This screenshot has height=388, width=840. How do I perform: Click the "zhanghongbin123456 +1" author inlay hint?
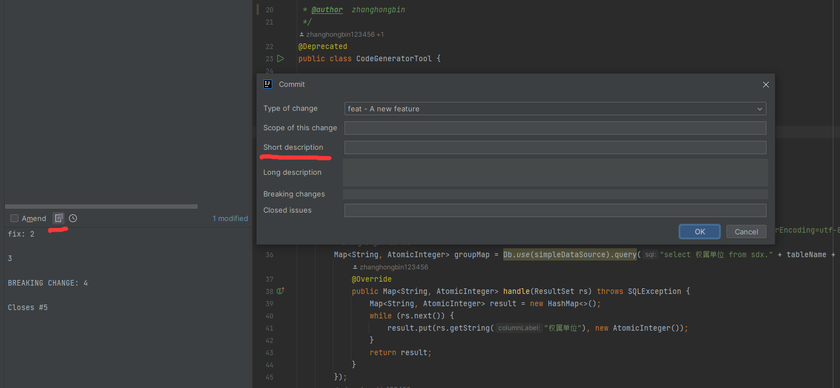point(341,35)
